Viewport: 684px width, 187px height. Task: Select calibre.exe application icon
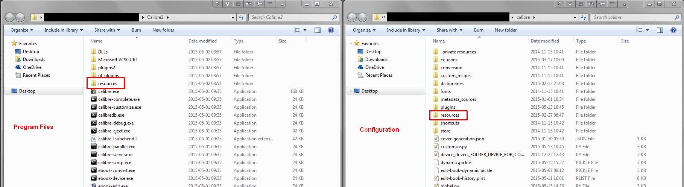click(94, 91)
